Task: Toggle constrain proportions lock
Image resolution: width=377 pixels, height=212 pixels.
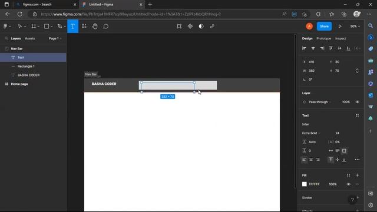Action: coord(357,71)
